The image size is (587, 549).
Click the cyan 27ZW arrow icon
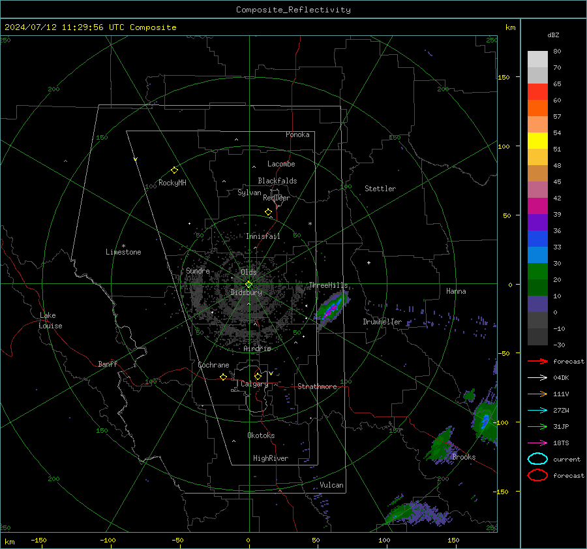click(537, 410)
